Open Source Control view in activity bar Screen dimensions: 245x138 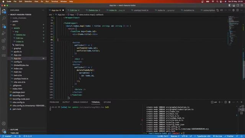(x=3, y=26)
